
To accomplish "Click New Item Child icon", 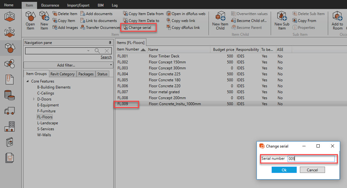I will [x=220, y=20].
